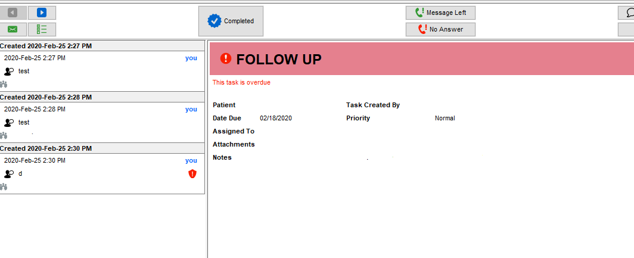Screen dimensions: 634x258
Task: Click the red exclamation icon beside FOLLOW UP
Action: (x=226, y=58)
